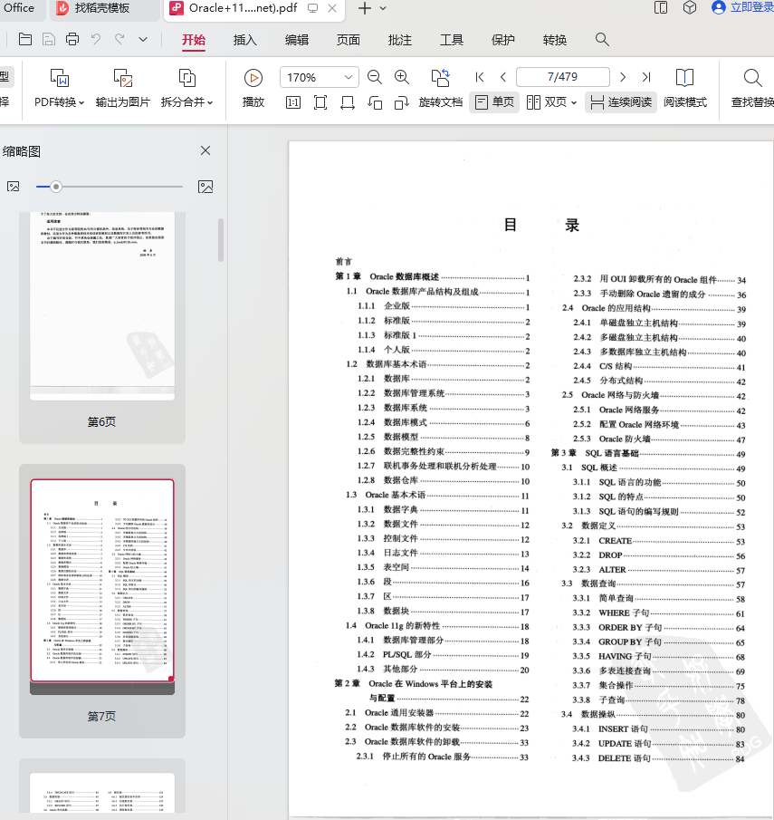This screenshot has height=820, width=774.
Task: Click the PDF转换 conversion icon
Action: [59, 79]
